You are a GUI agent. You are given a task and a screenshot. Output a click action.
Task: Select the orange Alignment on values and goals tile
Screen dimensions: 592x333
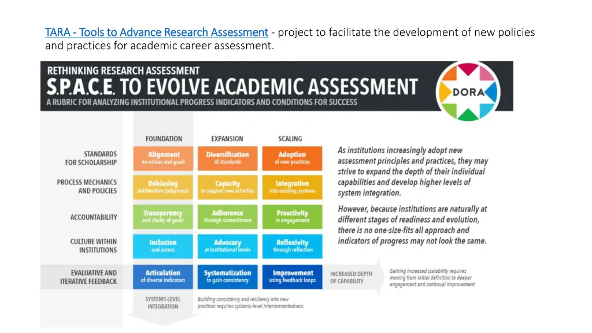tap(163, 158)
